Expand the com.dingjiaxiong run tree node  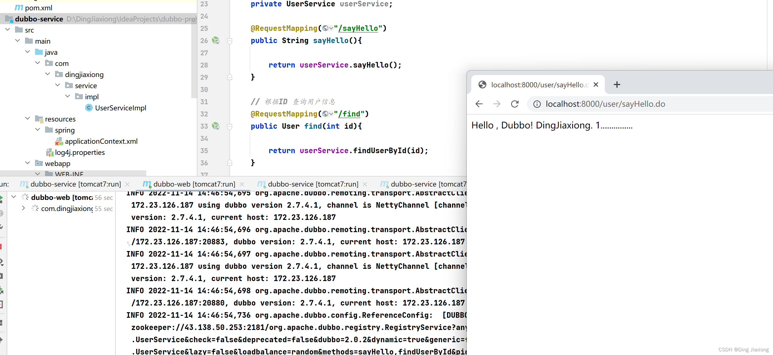pyautogui.click(x=23, y=208)
